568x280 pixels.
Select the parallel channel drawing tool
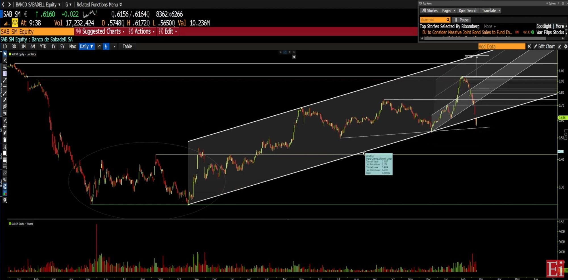pos(5,107)
